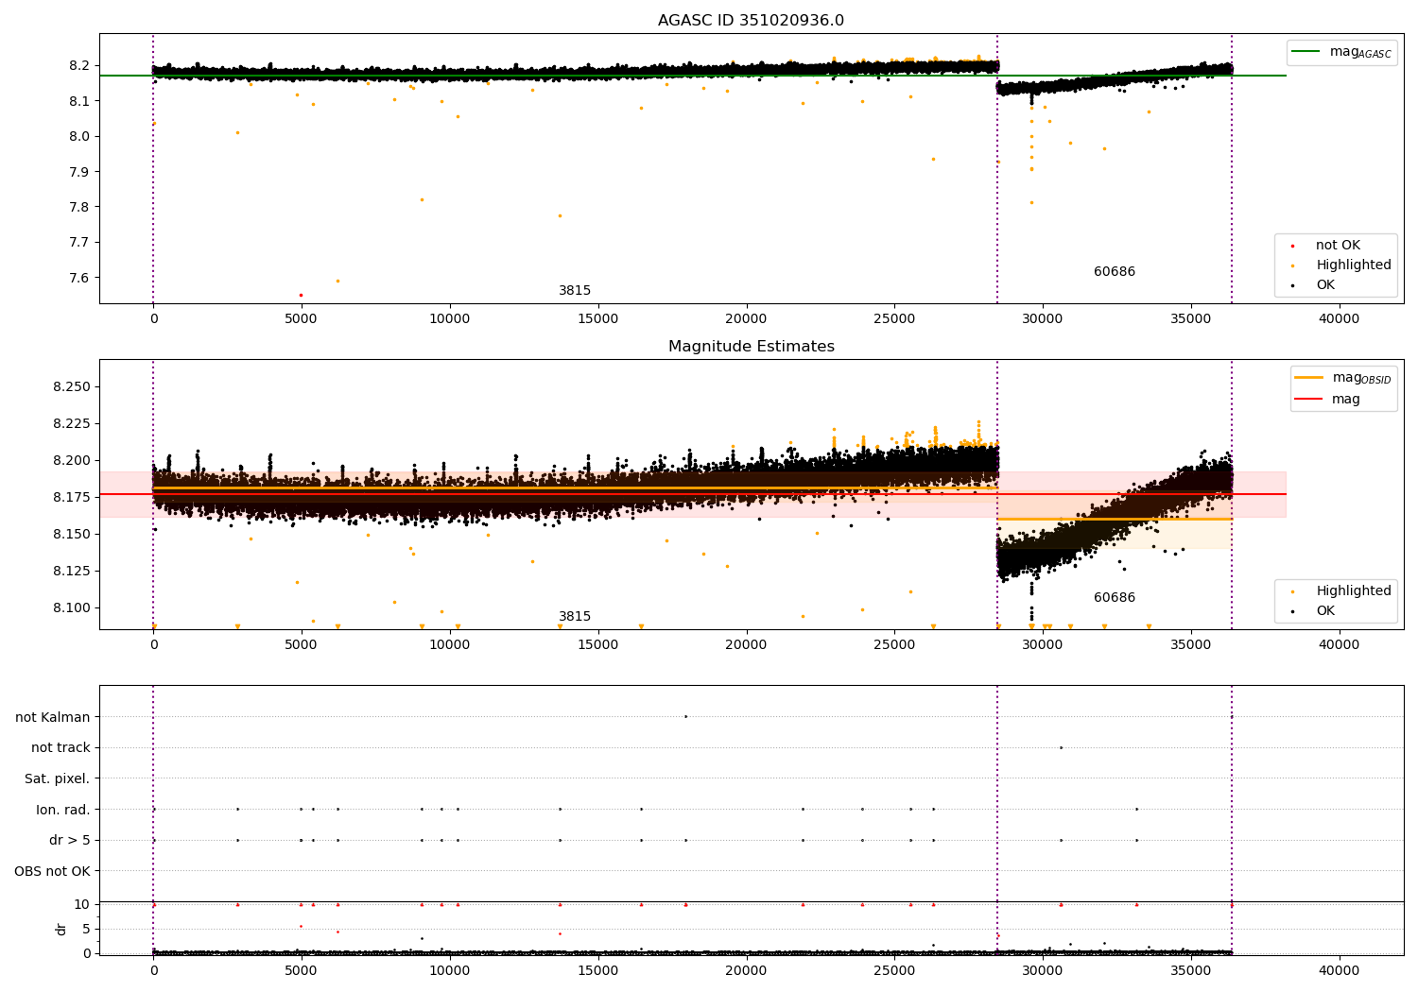Click the 40000 x-axis tick of bottom plot
The image size is (1418, 992).
pyautogui.click(x=1339, y=970)
